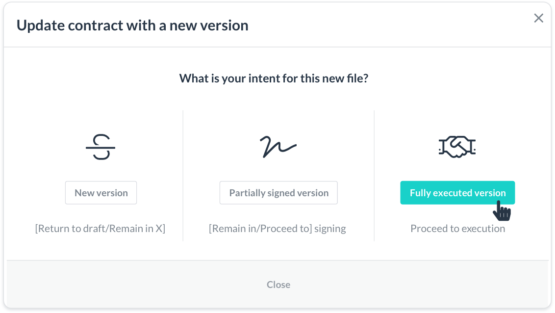Click the Proceed to execution label
The image size is (555, 313).
(457, 228)
